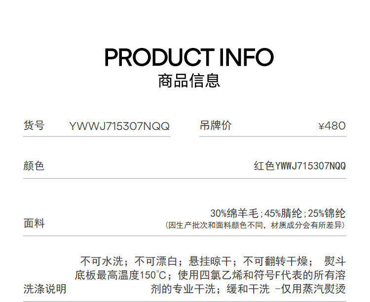Click the 悬挂晾干 instruction text
The height and width of the screenshot is (302, 370).
coord(210,261)
